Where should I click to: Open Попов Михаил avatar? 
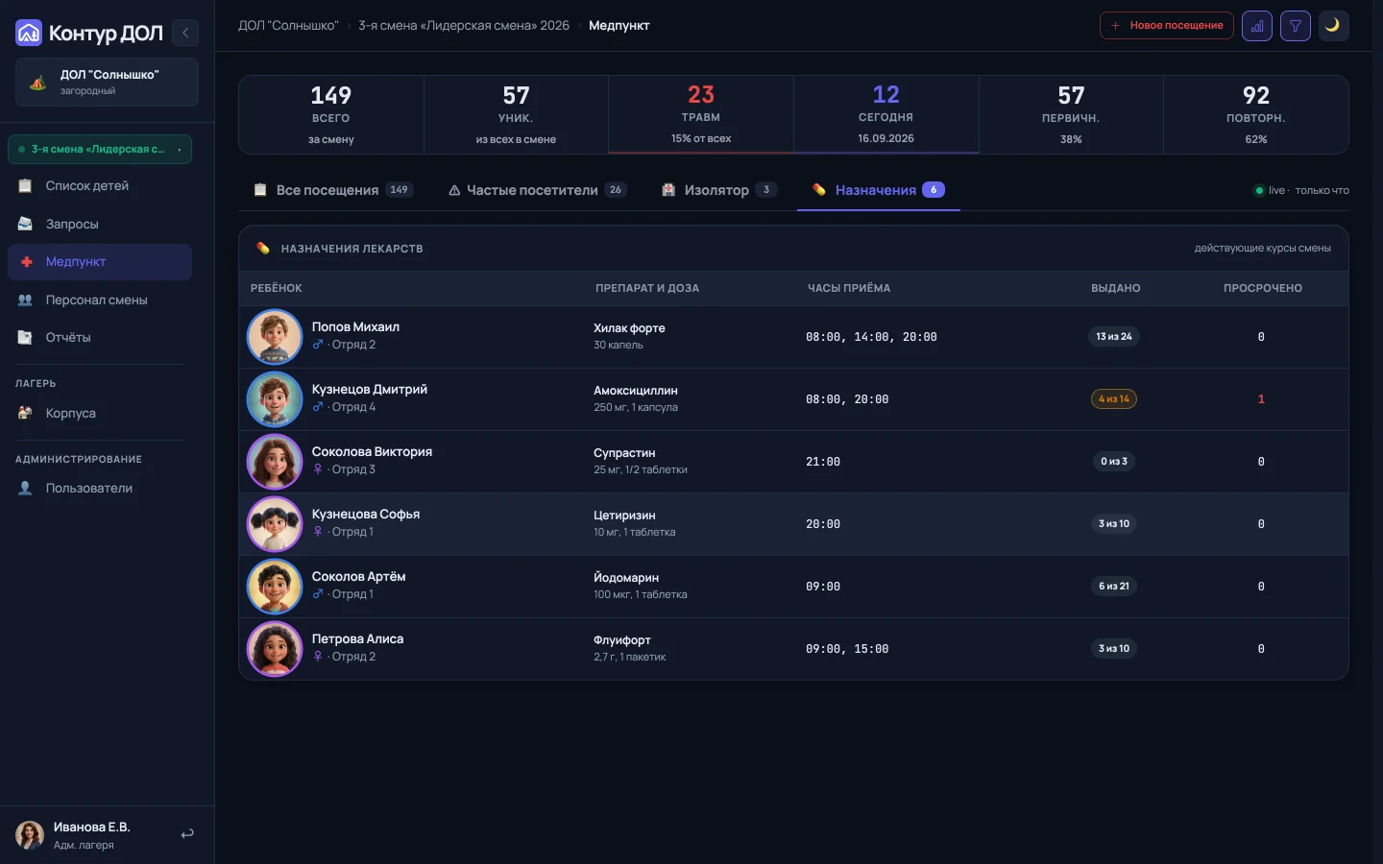tap(275, 337)
